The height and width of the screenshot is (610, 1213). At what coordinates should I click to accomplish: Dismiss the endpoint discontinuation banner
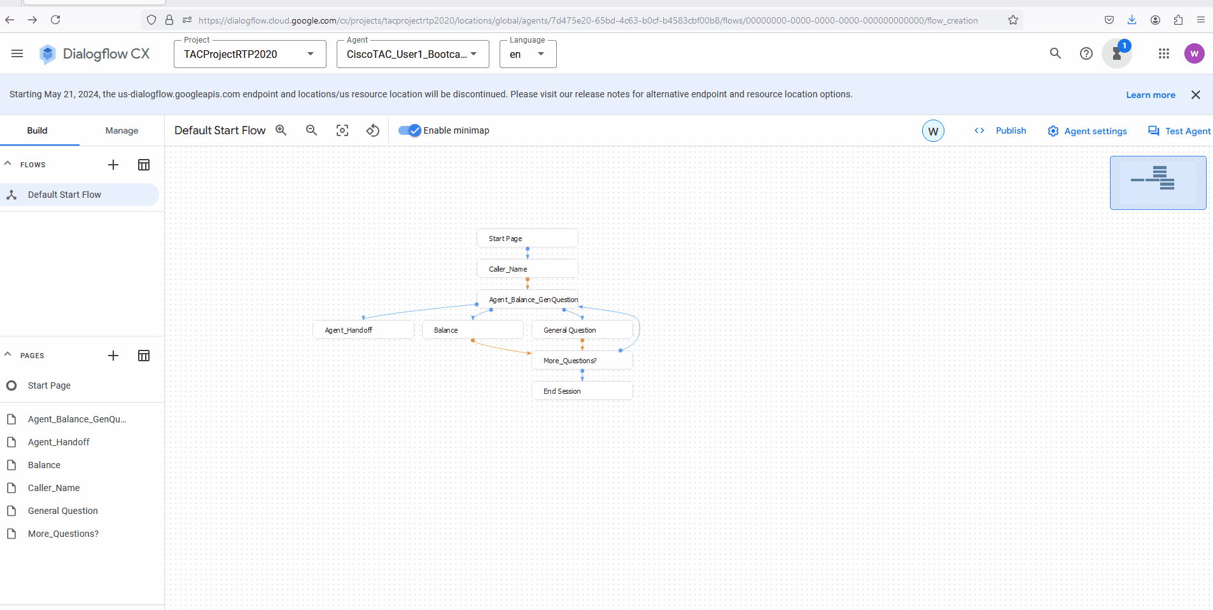1196,95
